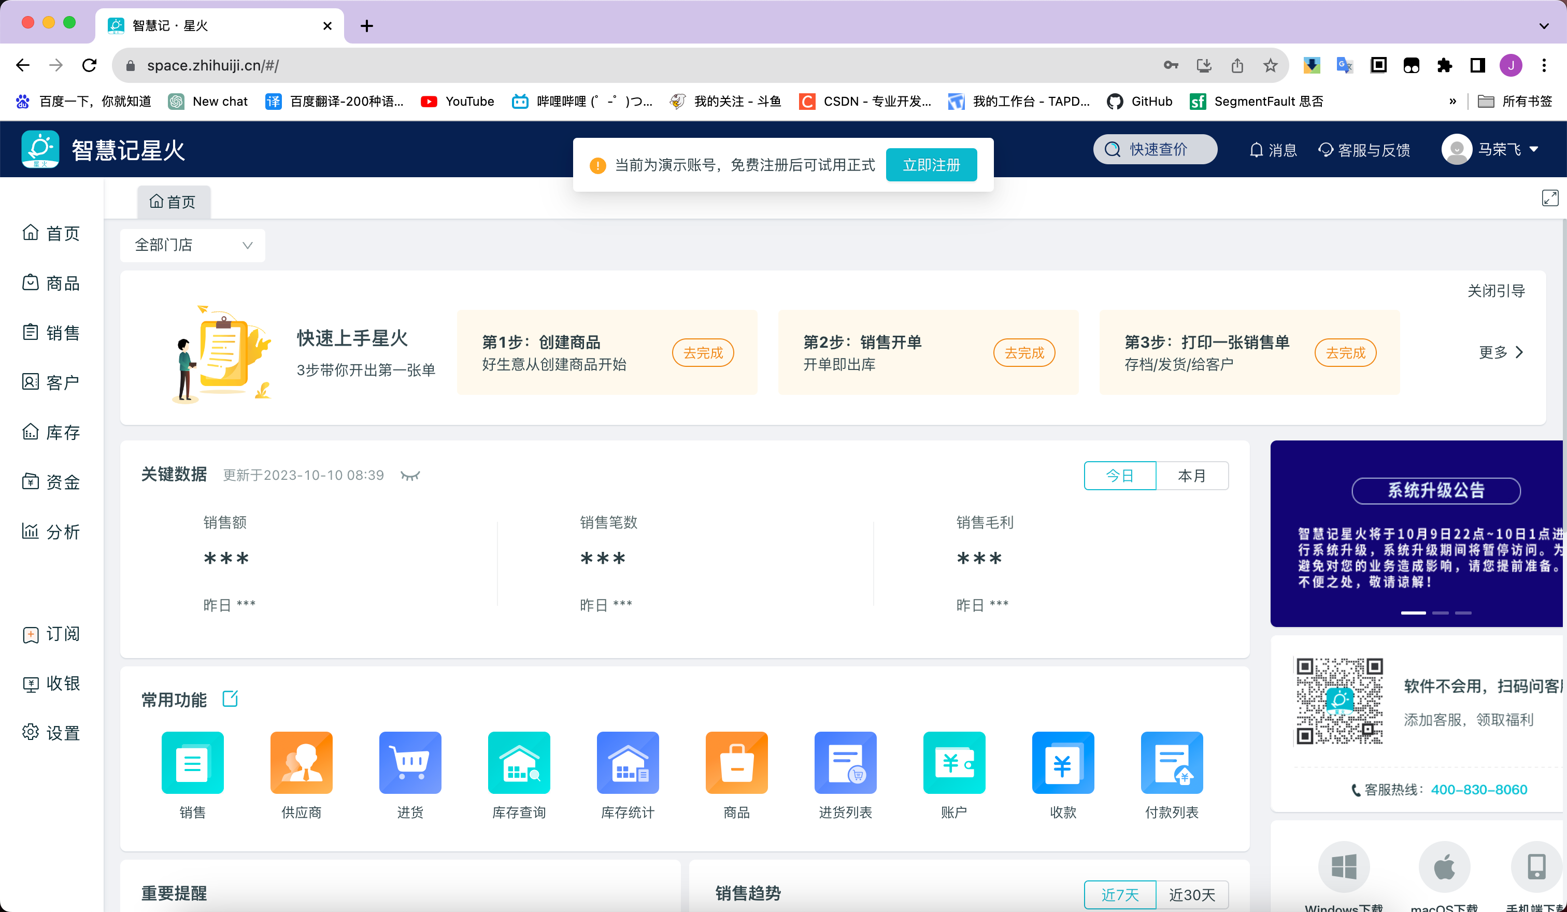
Task: Select 近30天 sales trend
Action: [x=1192, y=894]
